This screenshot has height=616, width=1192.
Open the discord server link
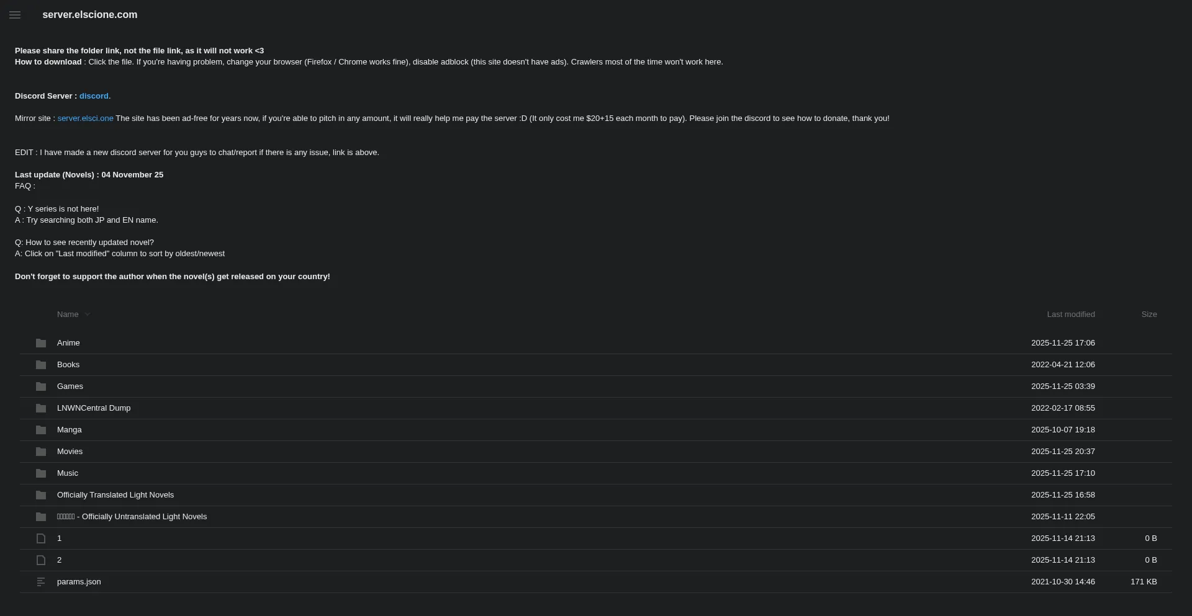click(94, 96)
